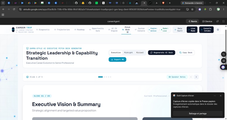This screenshot has height=120, width=227.
Task: Click page scrollbar down arrow
Action: 226,119
